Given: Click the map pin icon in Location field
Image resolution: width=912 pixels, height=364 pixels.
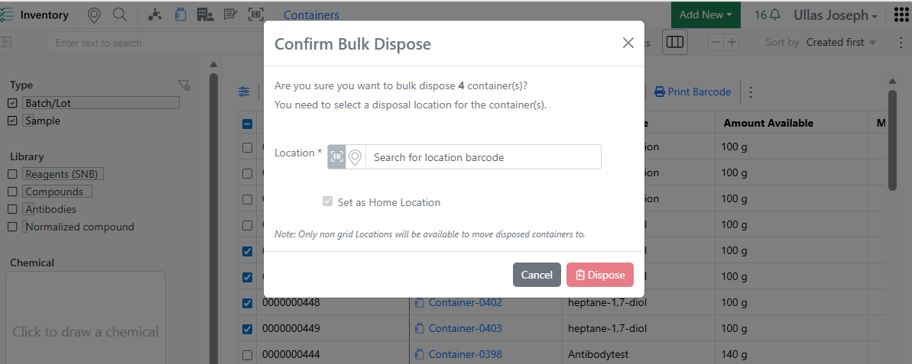Looking at the screenshot, I should [x=355, y=156].
